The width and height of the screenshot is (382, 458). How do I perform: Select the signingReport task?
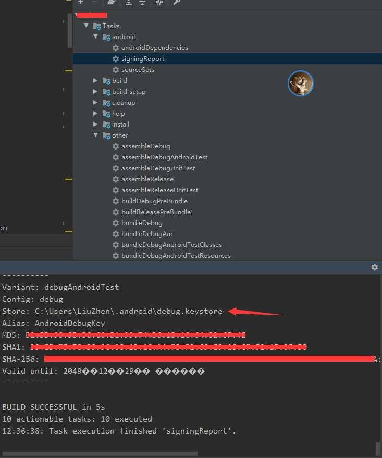click(142, 59)
